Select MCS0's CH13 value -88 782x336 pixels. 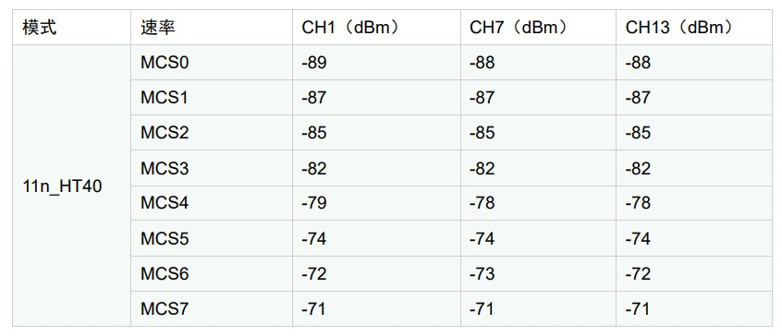click(694, 63)
